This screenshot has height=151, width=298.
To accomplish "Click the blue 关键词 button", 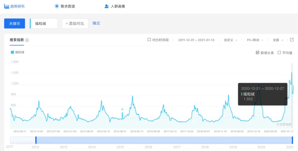I will click(14, 23).
